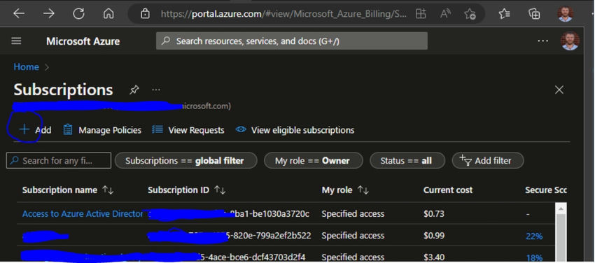Select the $0.73 cost cell
The image size is (595, 263).
point(434,214)
